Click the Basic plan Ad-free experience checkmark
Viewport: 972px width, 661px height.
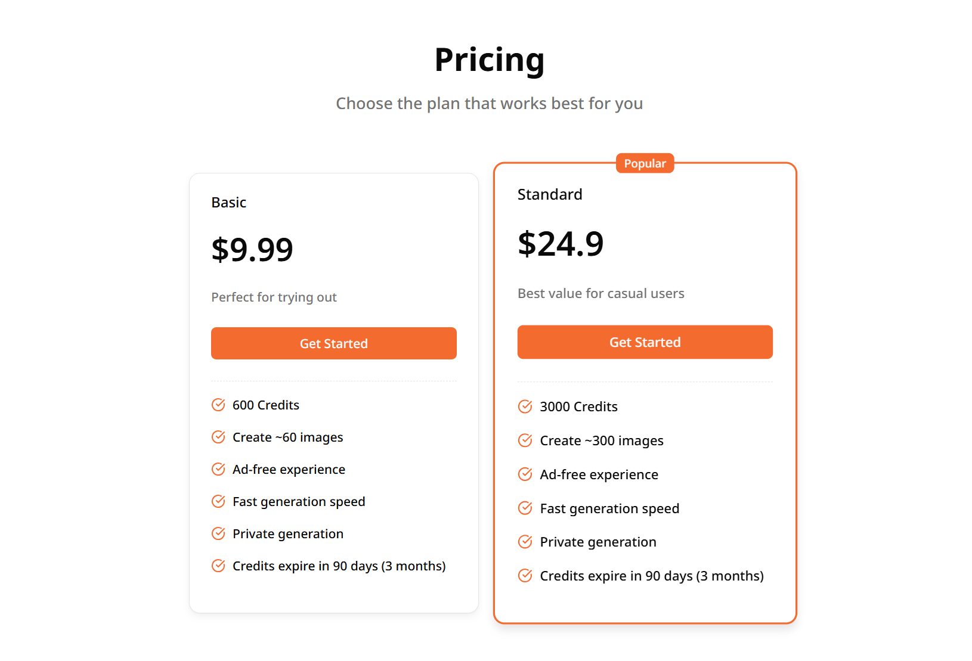[x=218, y=470]
